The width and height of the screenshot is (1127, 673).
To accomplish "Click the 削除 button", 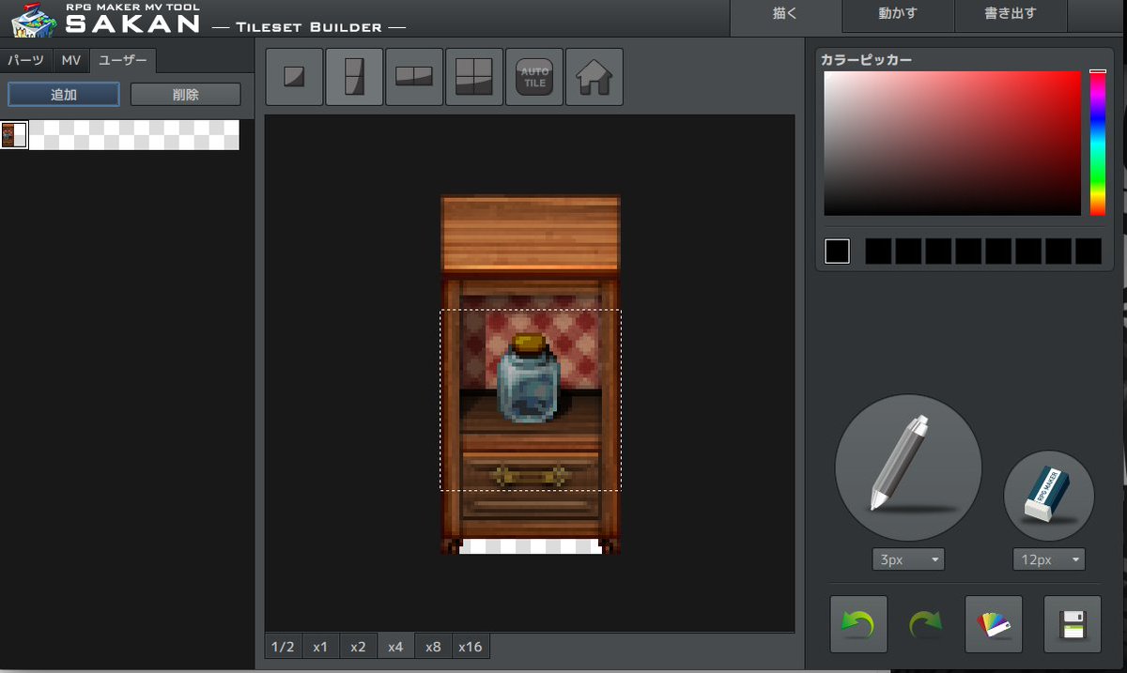I will (185, 95).
